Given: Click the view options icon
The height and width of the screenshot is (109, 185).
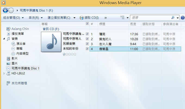Looking at the screenshot, I should 122,18.
